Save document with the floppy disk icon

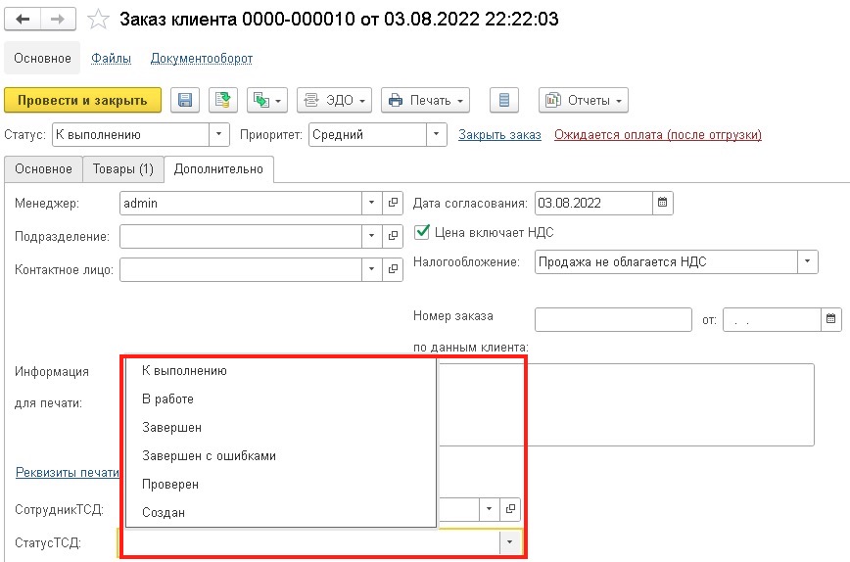[x=185, y=100]
